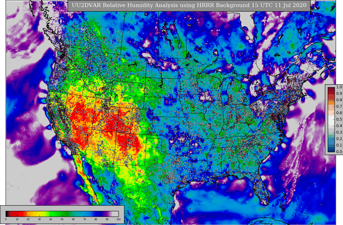Viewport: 343px width, 225px height.
Task: Click the 1.0 label on vertical colorbar
Action: click(x=339, y=87)
